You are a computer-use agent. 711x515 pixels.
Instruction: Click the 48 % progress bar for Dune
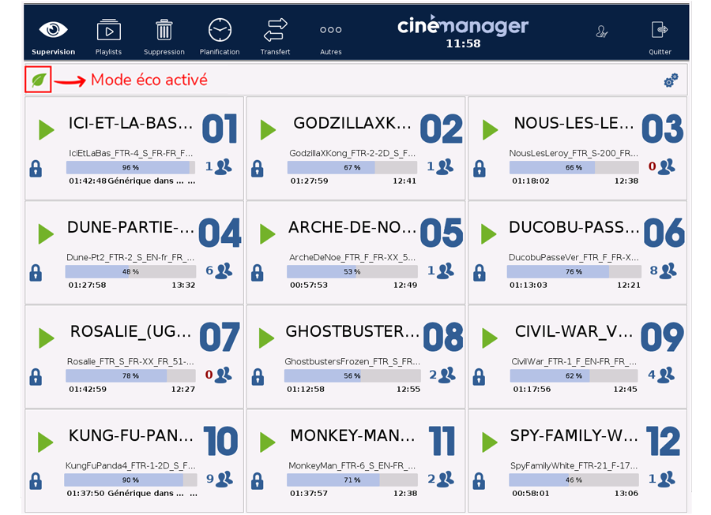130,271
